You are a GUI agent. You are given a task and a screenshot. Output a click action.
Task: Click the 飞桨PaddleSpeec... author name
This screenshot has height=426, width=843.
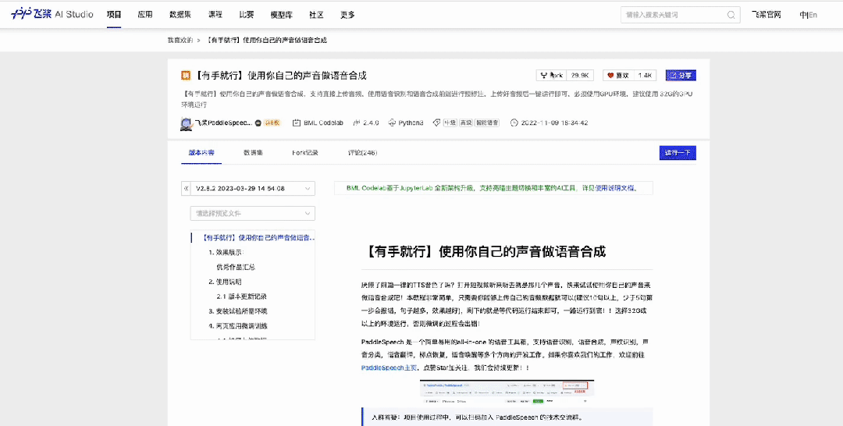pos(223,123)
